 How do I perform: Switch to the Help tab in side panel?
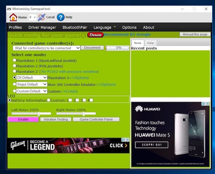(150, 43)
